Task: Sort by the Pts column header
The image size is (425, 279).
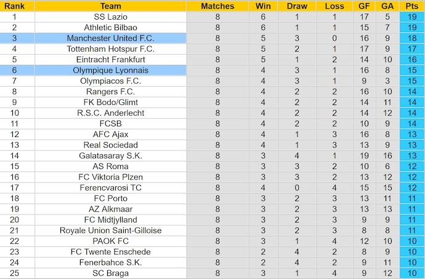Action: (x=411, y=6)
